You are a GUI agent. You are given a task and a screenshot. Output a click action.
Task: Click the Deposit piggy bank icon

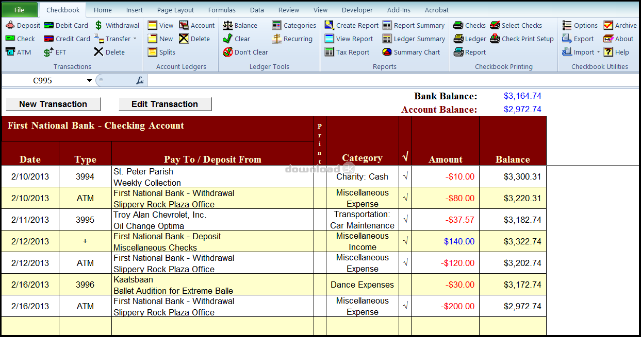pyautogui.click(x=10, y=25)
